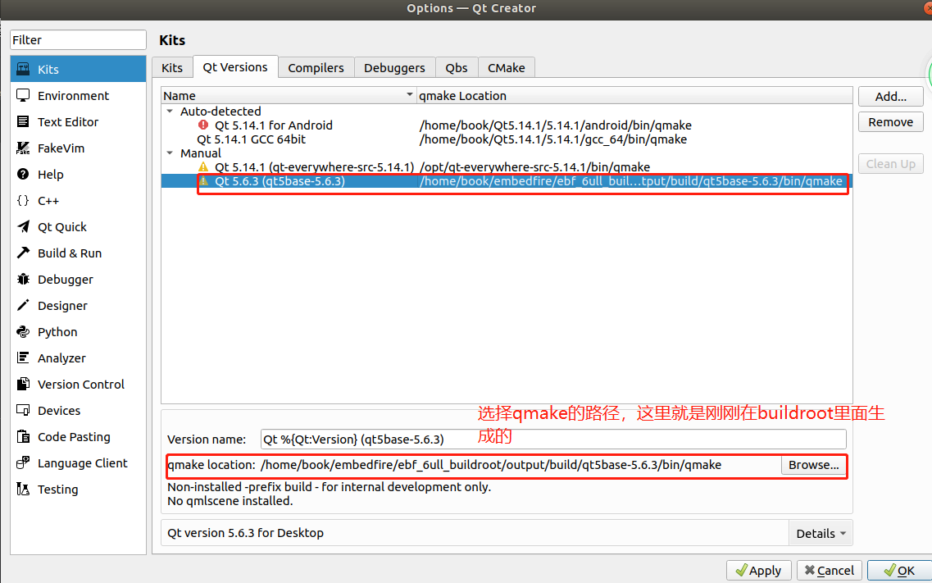Click the Clean Up button
Viewport: 932px width, 583px height.
tap(890, 163)
